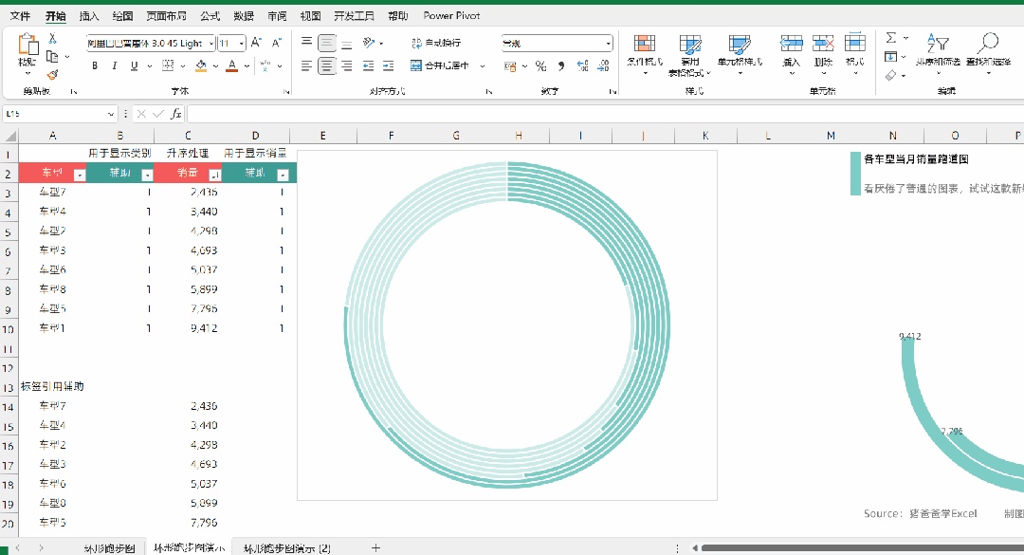Switch to the 数据 (Data) ribbon tab

pyautogui.click(x=244, y=16)
